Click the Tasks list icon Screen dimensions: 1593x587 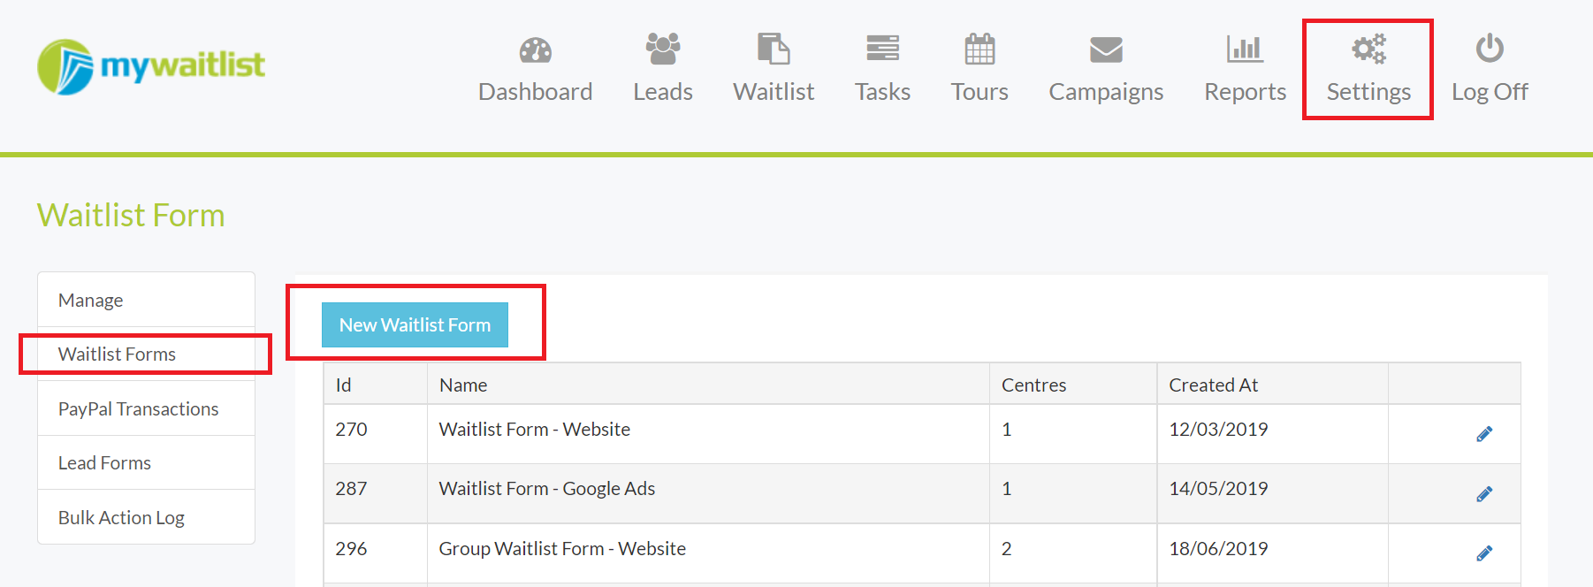882,49
